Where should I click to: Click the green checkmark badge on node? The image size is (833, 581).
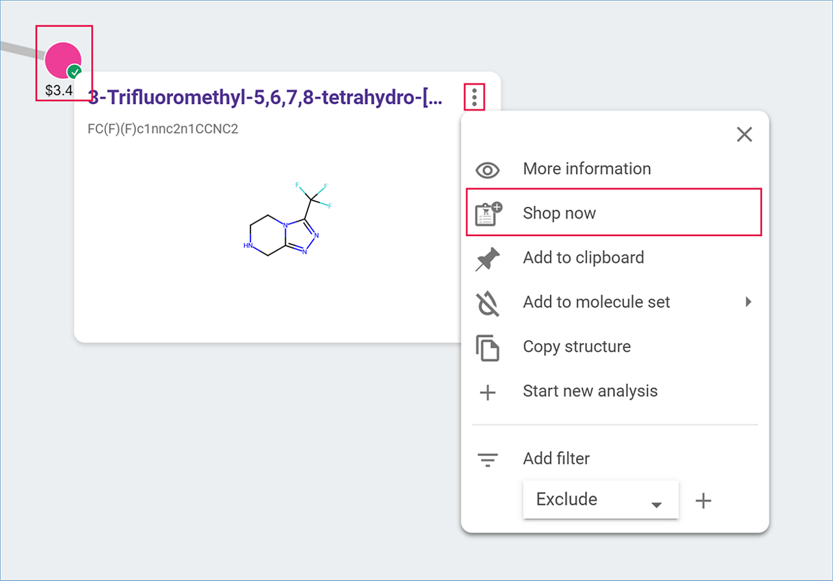(75, 72)
